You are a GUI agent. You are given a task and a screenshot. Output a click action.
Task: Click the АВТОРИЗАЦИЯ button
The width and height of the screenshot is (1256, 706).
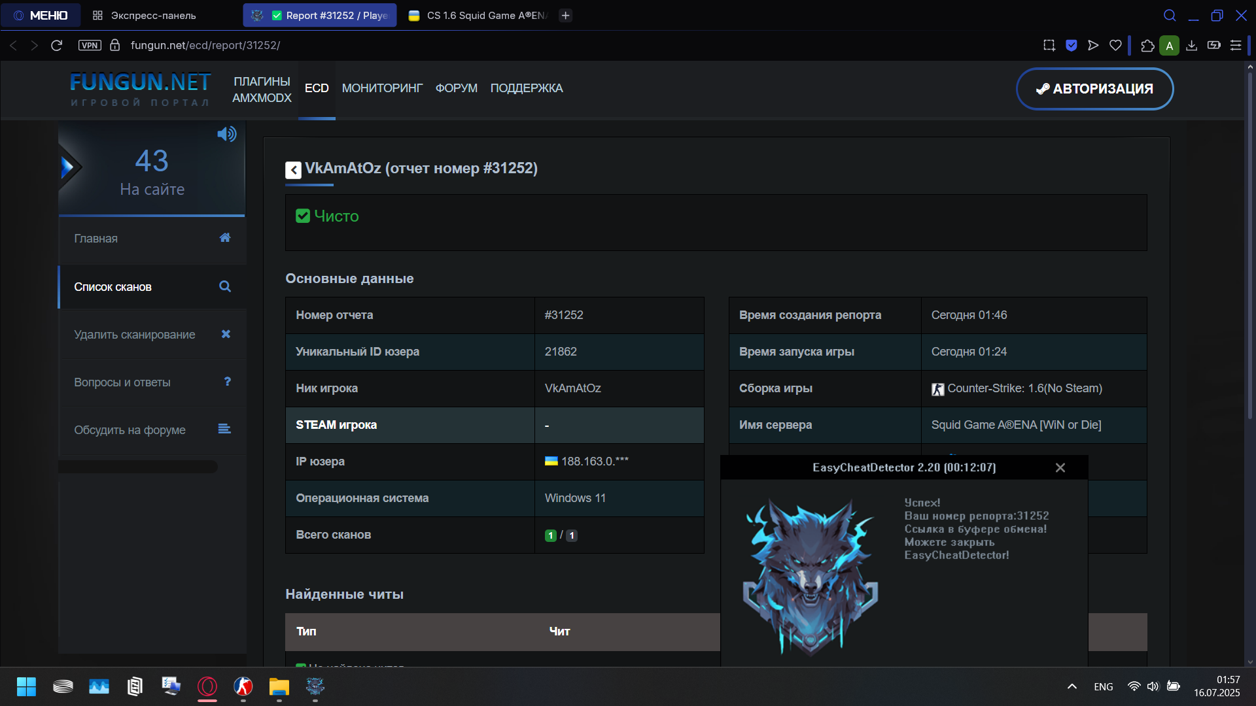(1094, 89)
